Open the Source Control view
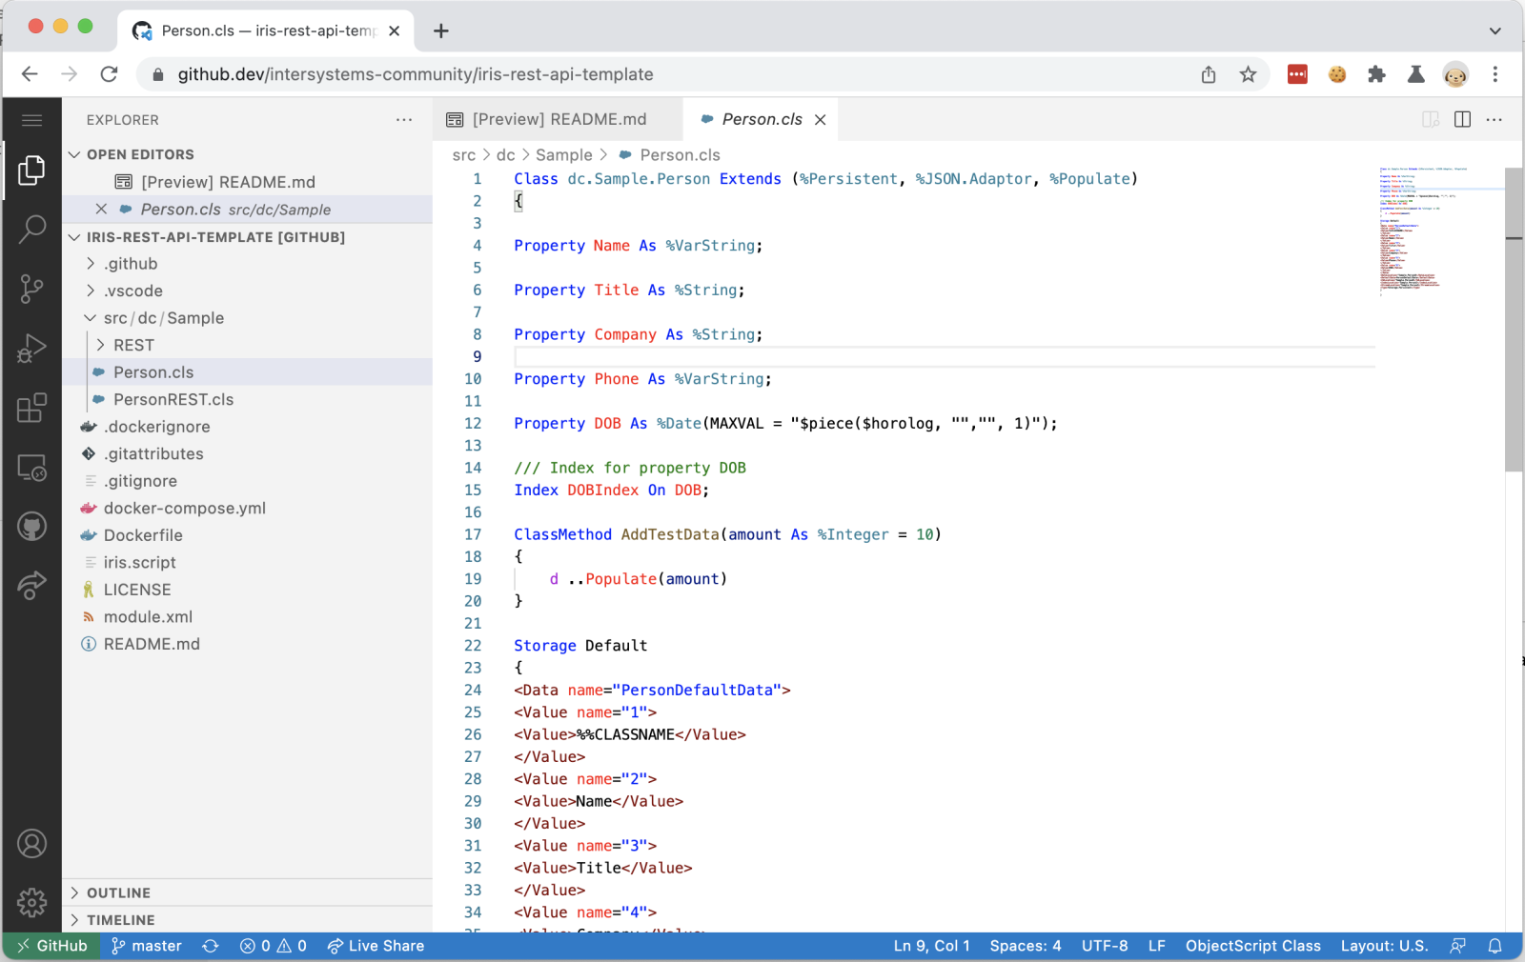The image size is (1525, 962). [31, 289]
